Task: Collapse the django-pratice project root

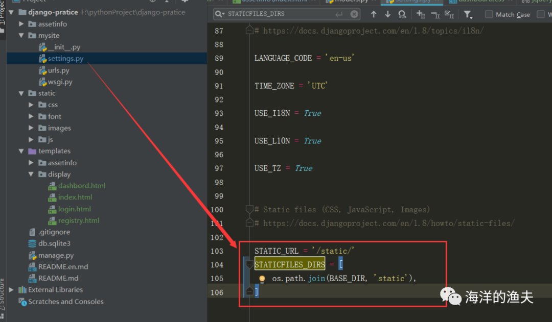Action: [11, 12]
